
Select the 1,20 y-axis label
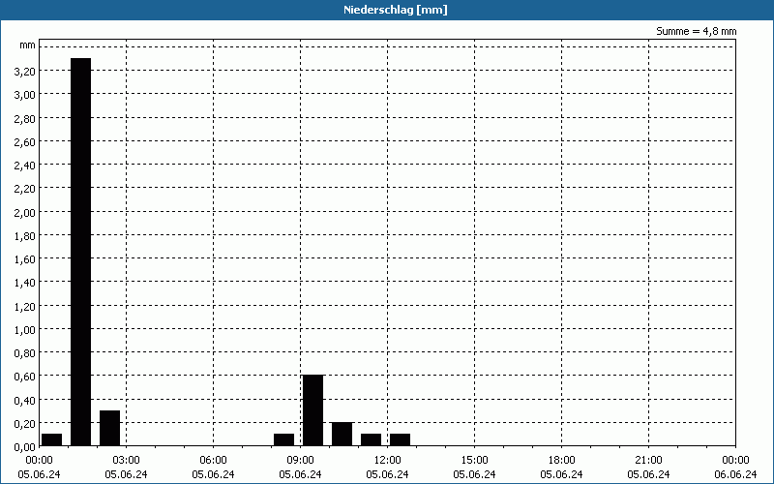coord(25,306)
